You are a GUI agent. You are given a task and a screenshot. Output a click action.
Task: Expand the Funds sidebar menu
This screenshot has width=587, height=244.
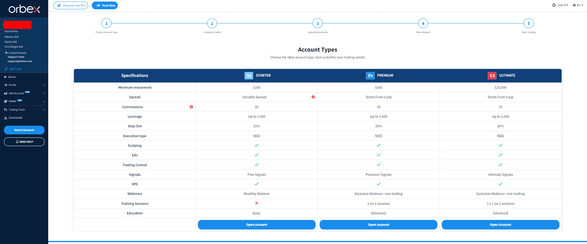[x=24, y=85]
